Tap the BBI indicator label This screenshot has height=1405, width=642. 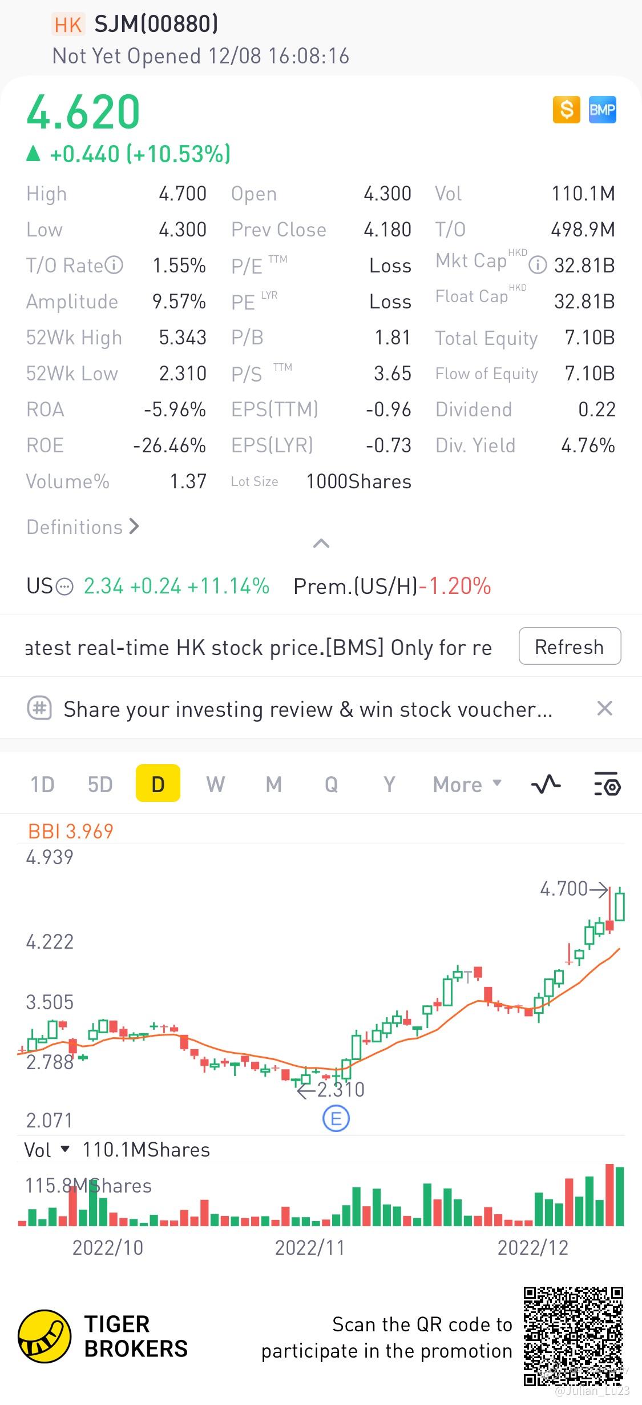coord(71,831)
